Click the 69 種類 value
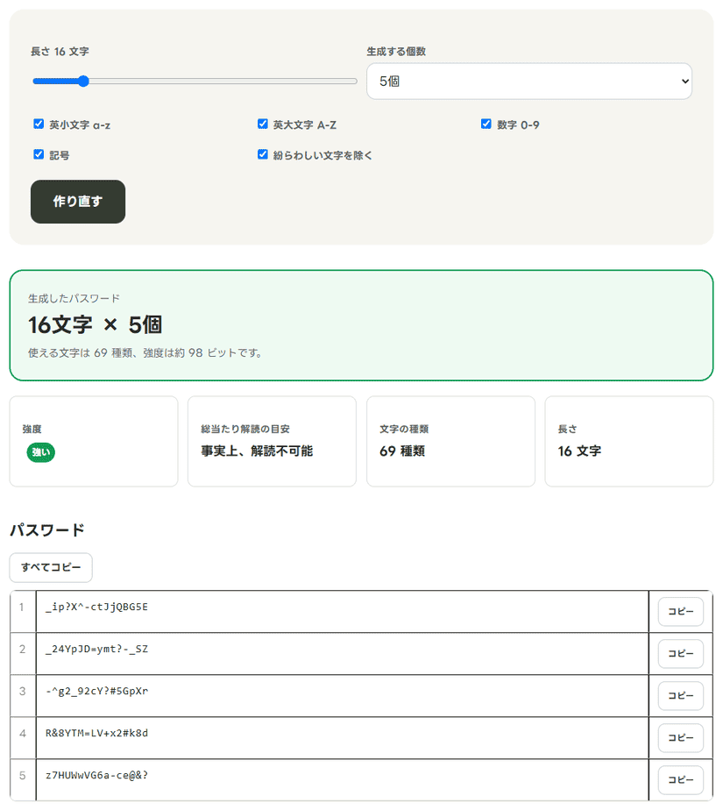 [x=402, y=451]
